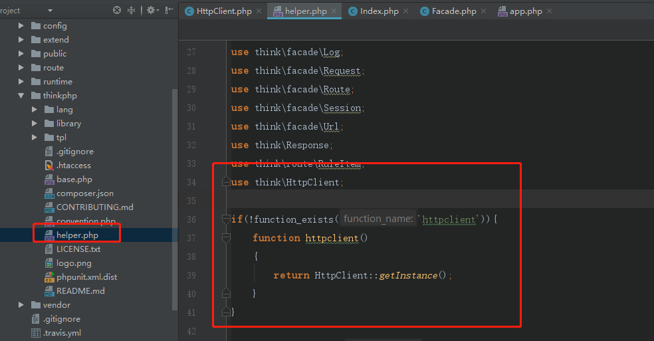Expand the extend folder arrow
Viewport: 654px width, 341px height.
tap(21, 40)
